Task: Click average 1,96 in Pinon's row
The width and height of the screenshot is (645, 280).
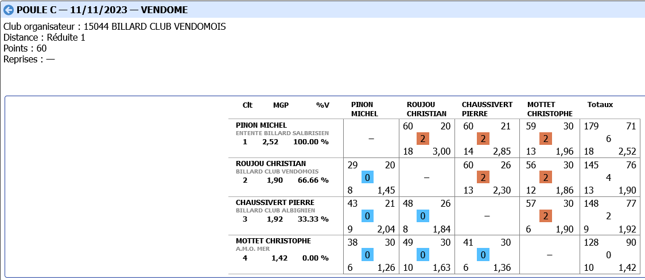Action: 565,152
